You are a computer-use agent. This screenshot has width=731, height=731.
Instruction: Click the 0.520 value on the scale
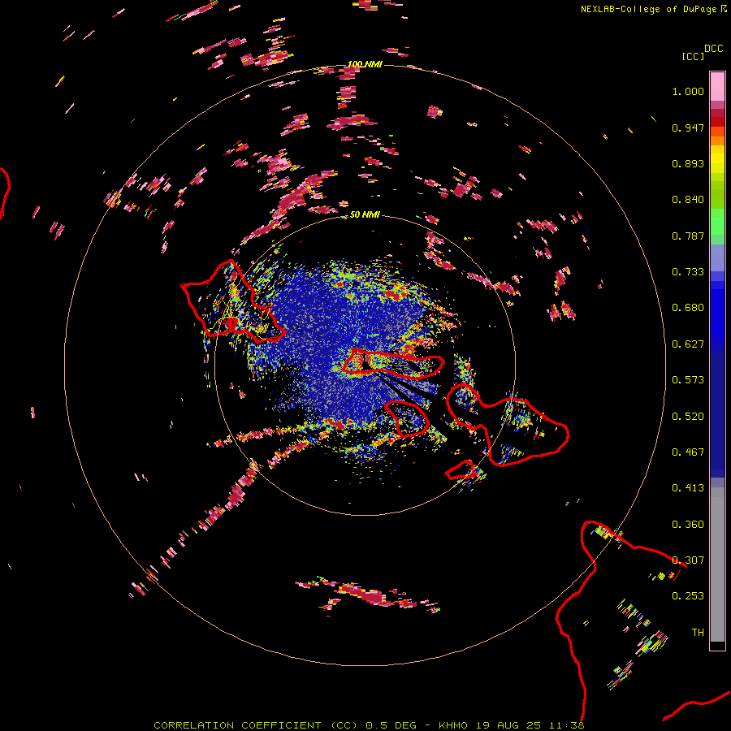tap(688, 417)
